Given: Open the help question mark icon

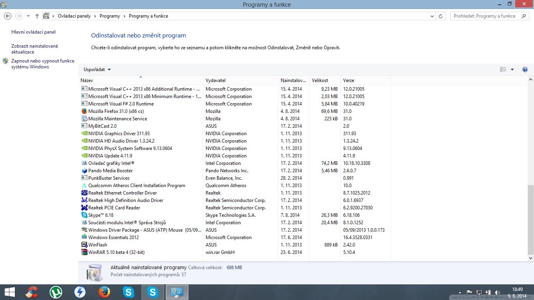Looking at the screenshot, I should (x=525, y=70).
